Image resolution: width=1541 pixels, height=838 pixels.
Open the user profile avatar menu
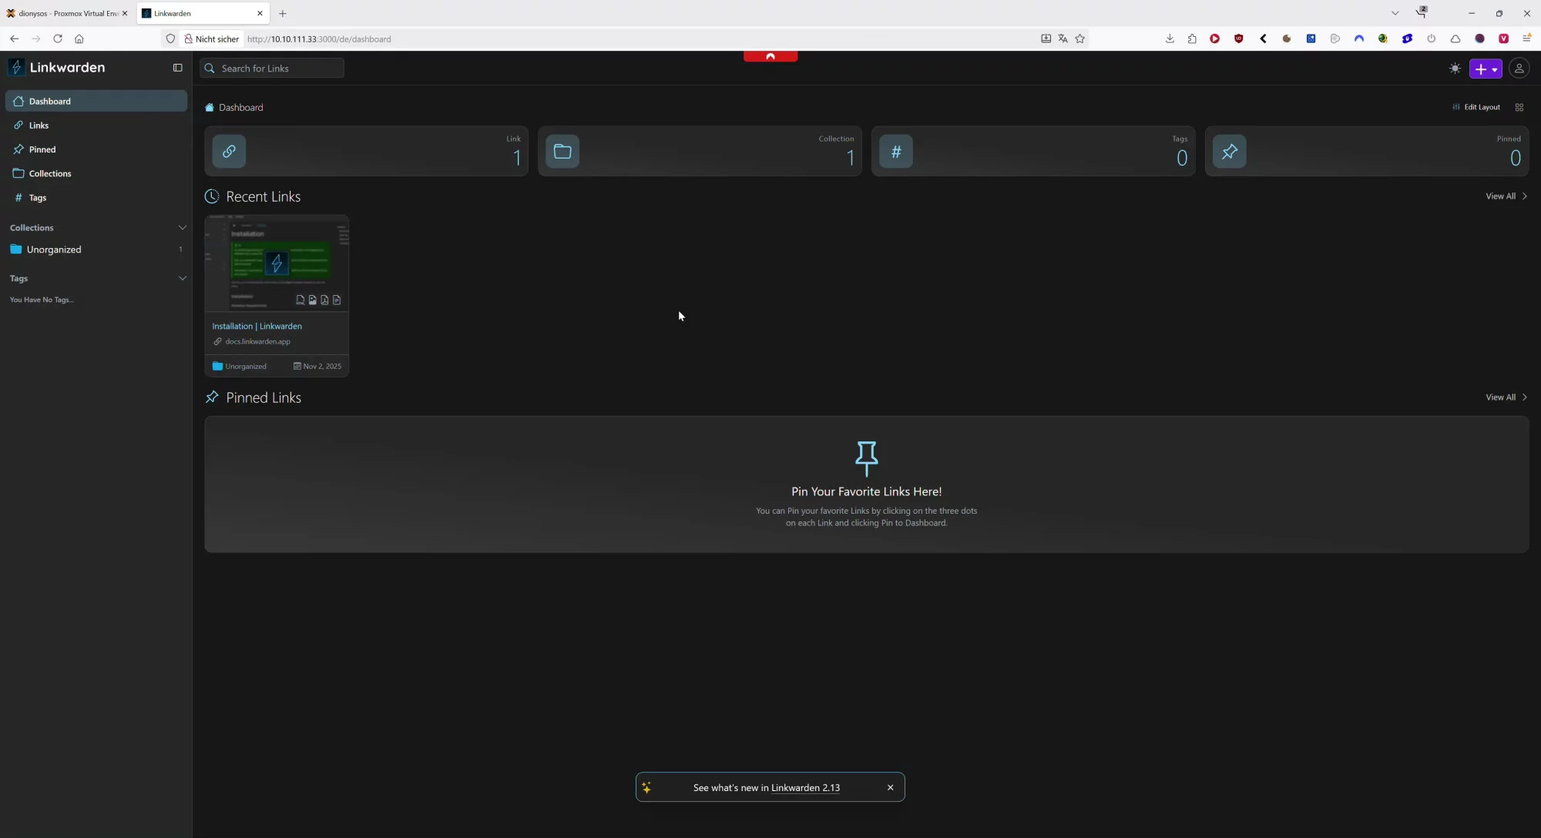tap(1519, 69)
